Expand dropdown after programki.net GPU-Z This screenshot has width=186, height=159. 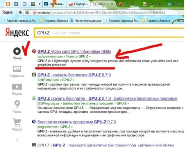[72, 127]
